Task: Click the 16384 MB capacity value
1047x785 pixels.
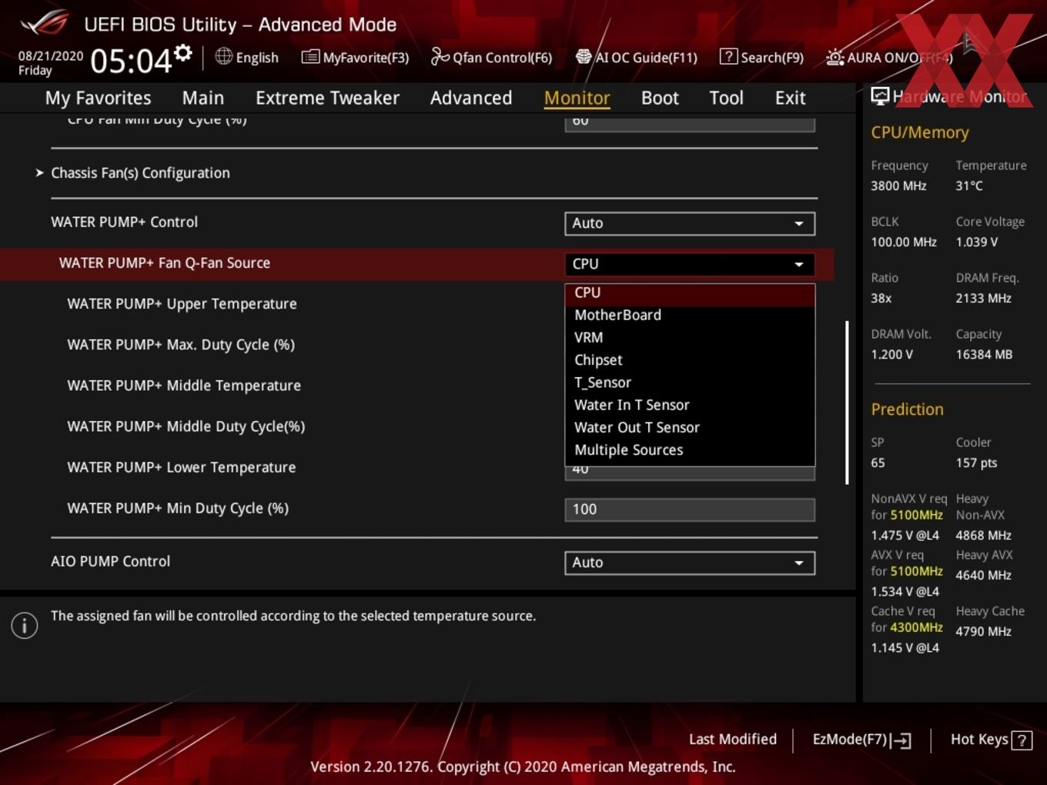Action: (984, 354)
